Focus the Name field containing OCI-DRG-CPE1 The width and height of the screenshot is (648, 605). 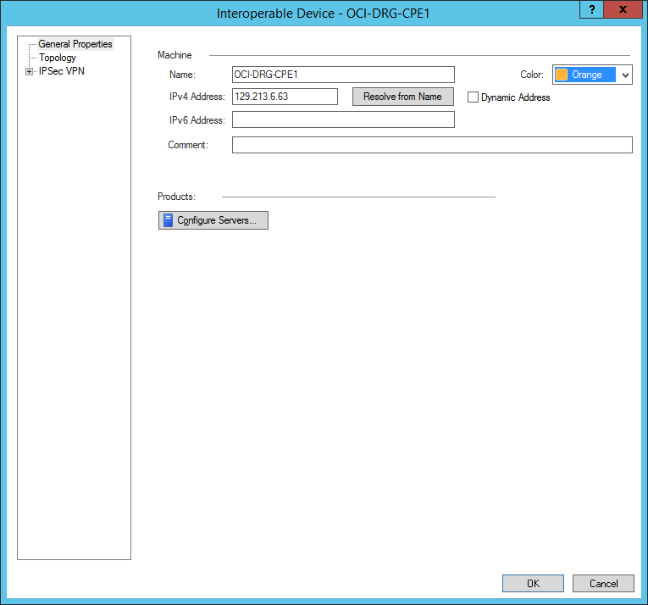[x=343, y=75]
